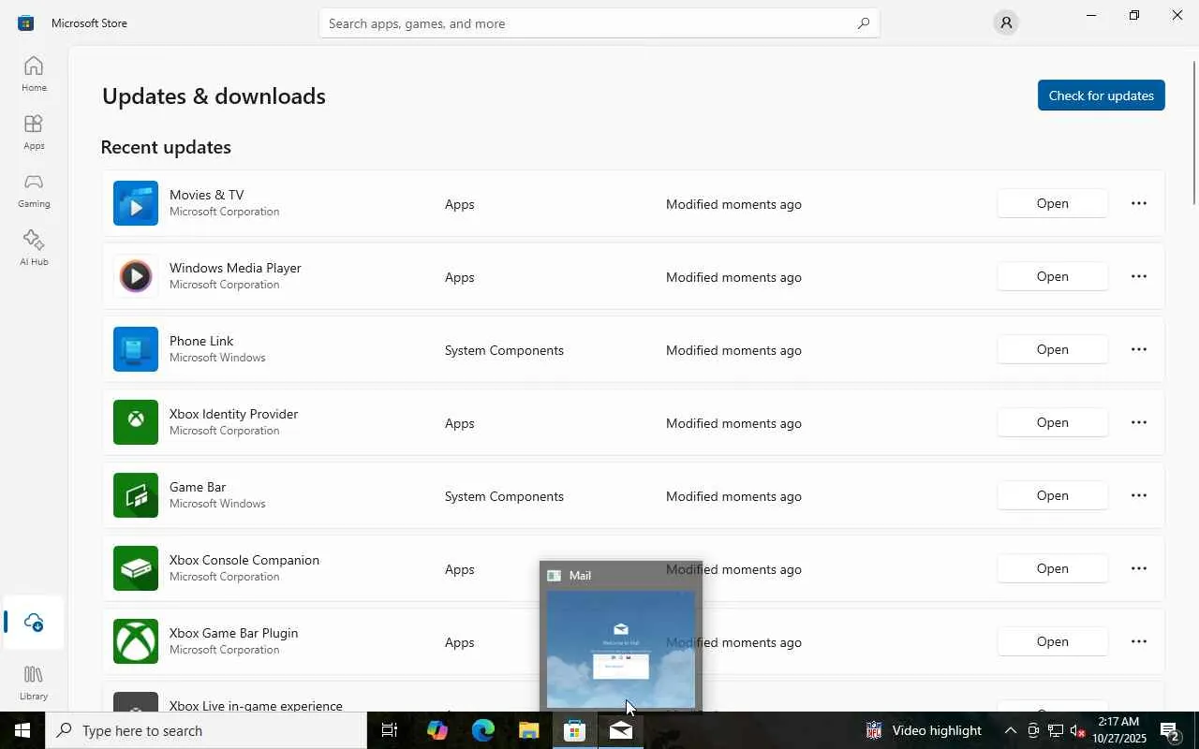Launch Copilot from the taskbar

tap(437, 730)
